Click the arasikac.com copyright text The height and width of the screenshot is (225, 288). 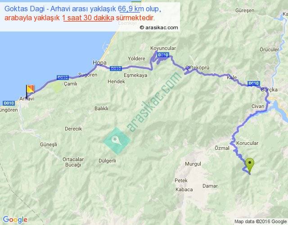tap(159, 27)
